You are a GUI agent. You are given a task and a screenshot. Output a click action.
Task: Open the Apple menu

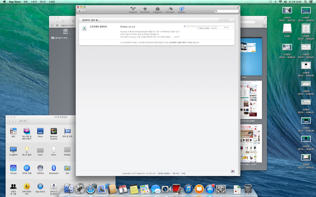(x=4, y=1)
